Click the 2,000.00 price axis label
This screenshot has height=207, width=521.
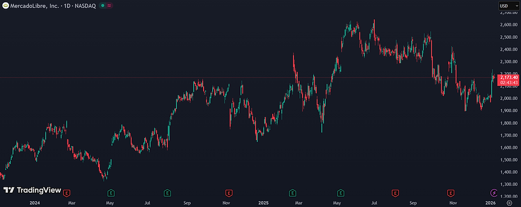[508, 99]
